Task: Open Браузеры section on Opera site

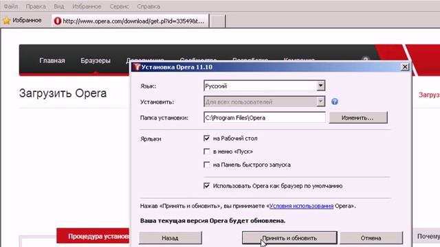Action: click(x=96, y=60)
